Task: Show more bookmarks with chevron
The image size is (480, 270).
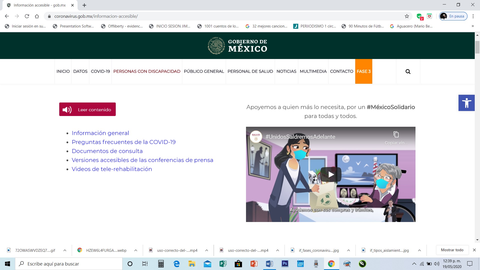Action: (x=472, y=26)
